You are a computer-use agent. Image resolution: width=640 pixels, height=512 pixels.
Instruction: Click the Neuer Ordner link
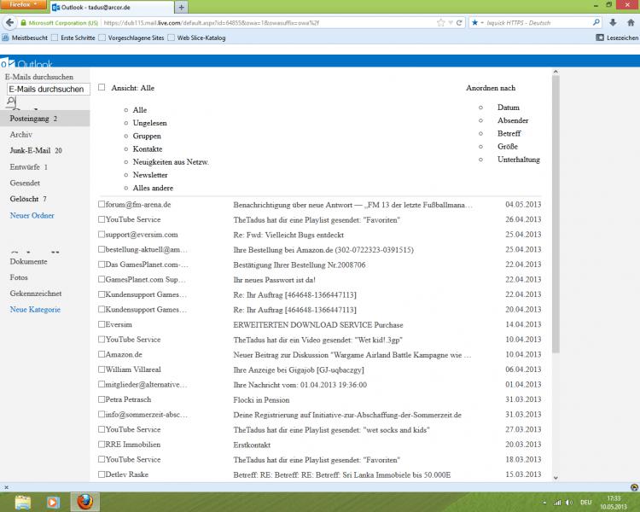[32, 215]
